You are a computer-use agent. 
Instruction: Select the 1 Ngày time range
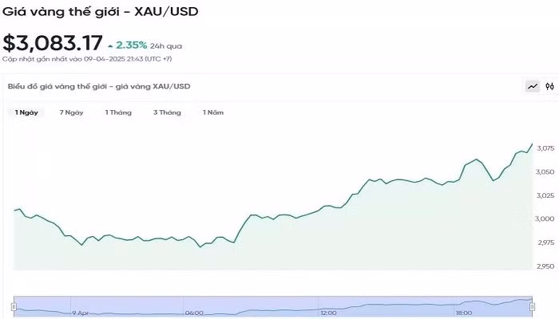click(26, 112)
